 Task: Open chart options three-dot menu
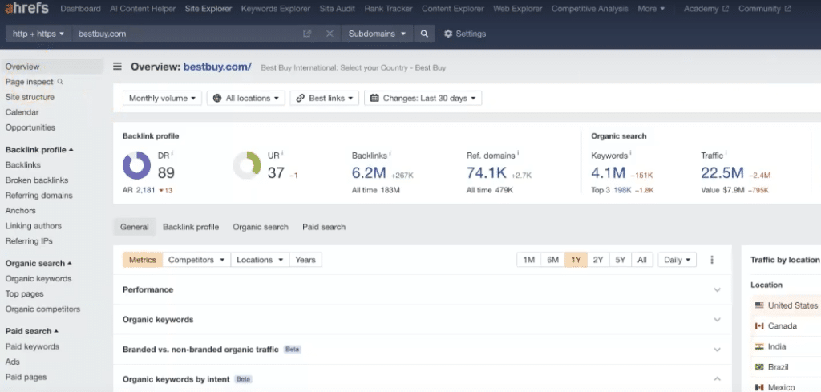tap(712, 260)
